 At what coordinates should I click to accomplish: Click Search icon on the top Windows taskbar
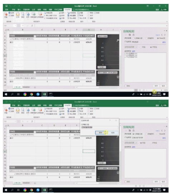(12, 94)
